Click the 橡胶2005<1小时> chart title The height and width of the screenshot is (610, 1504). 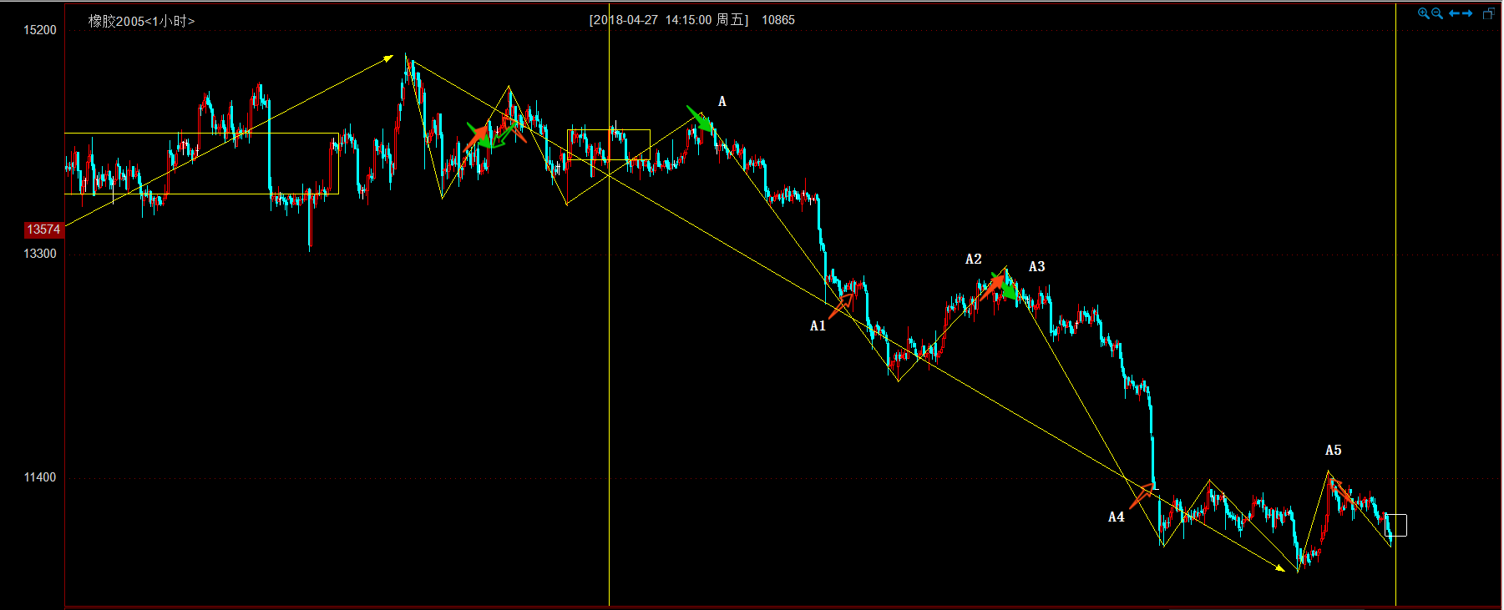pyautogui.click(x=141, y=21)
